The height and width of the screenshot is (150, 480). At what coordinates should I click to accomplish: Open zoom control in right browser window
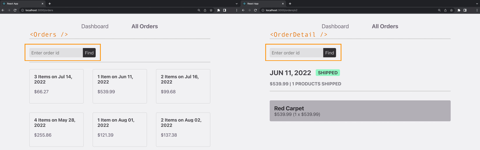tap(440, 10)
